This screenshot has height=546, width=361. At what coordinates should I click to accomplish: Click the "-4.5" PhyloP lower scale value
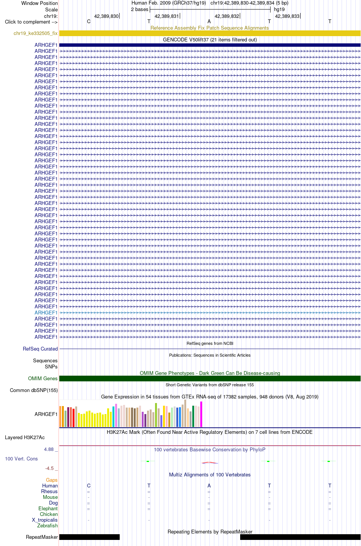(x=49, y=468)
